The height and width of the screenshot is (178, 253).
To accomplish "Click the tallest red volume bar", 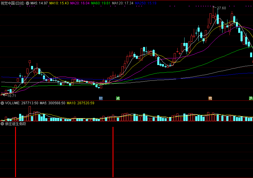I will [x=30, y=114].
